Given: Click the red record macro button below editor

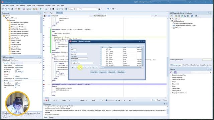Looking at the screenshot, I should [x=46, y=100].
